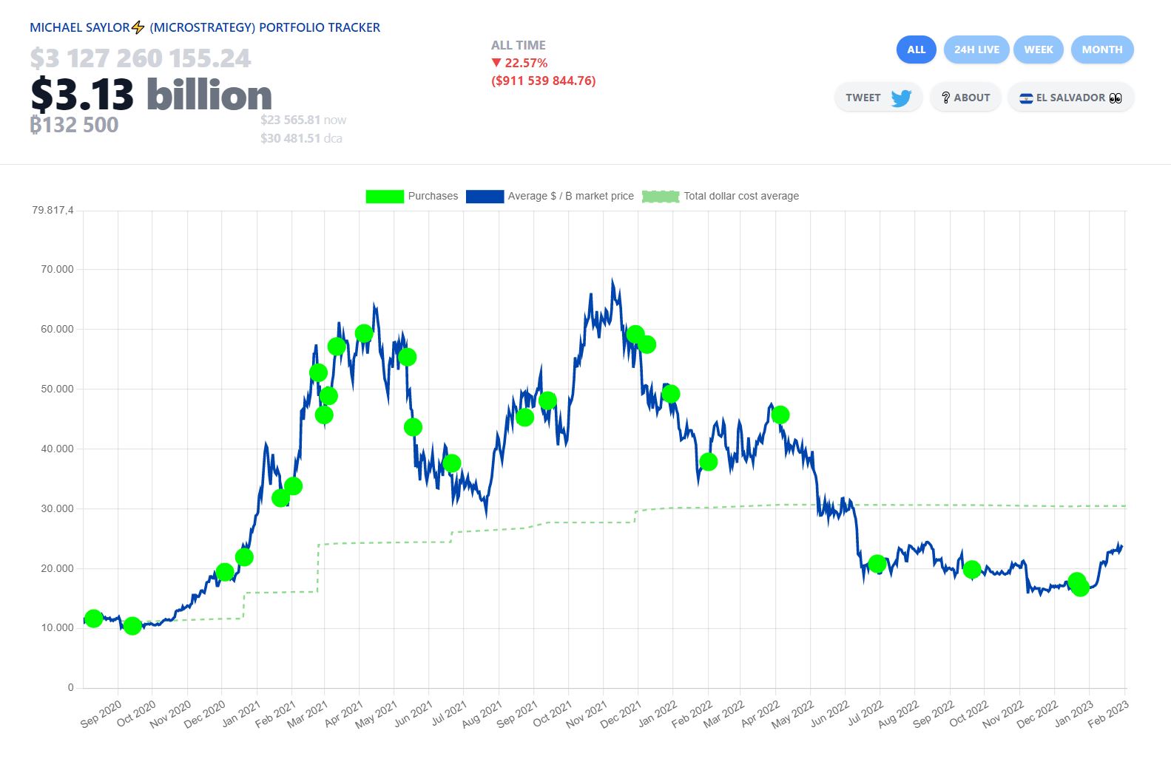Click the question mark icon in ABOUT

945,98
